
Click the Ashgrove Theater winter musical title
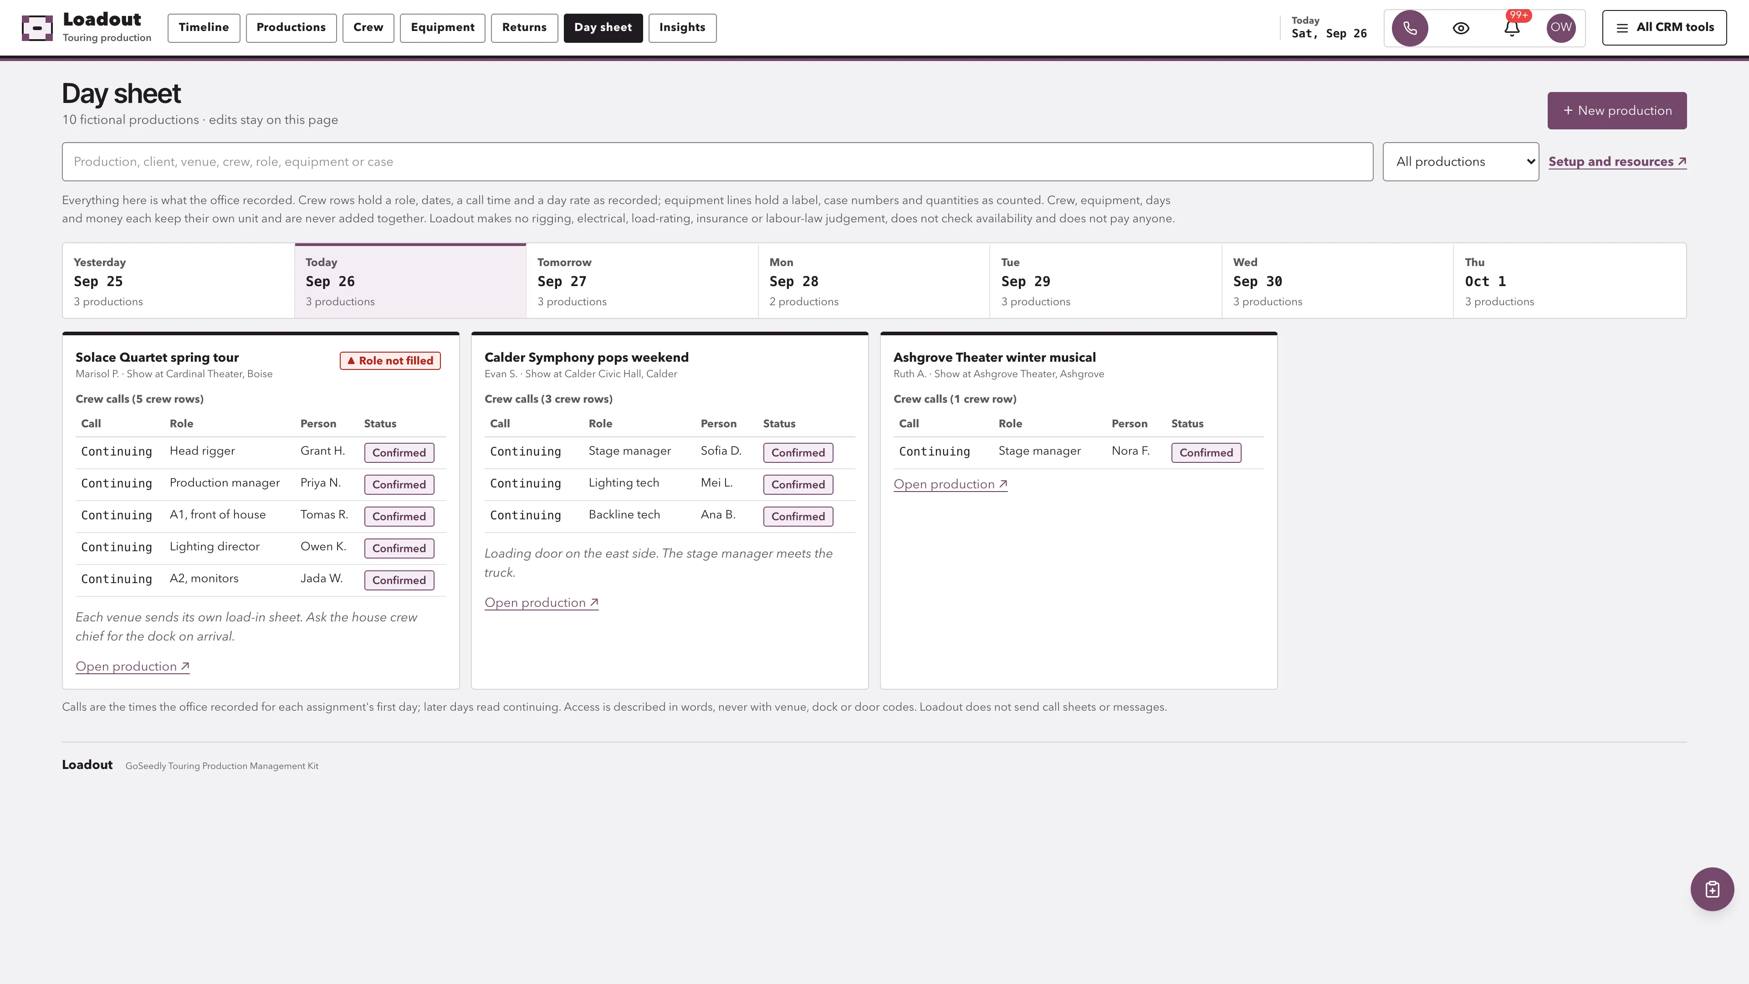pyautogui.click(x=995, y=357)
